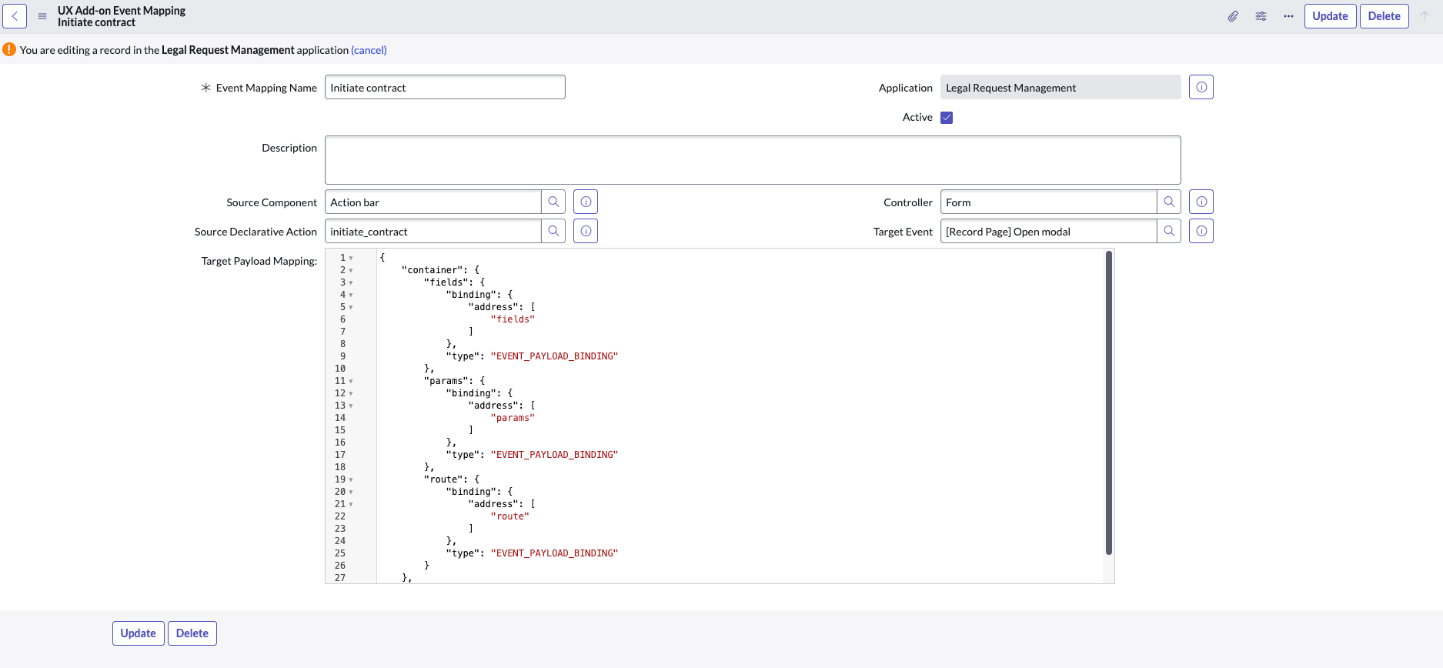This screenshot has width=1443, height=668.
Task: Collapse the binding fold at line 20
Action: point(351,492)
